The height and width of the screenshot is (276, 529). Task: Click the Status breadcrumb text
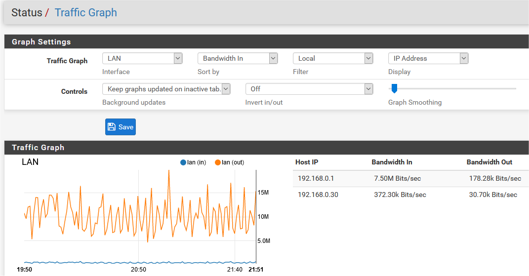[27, 12]
